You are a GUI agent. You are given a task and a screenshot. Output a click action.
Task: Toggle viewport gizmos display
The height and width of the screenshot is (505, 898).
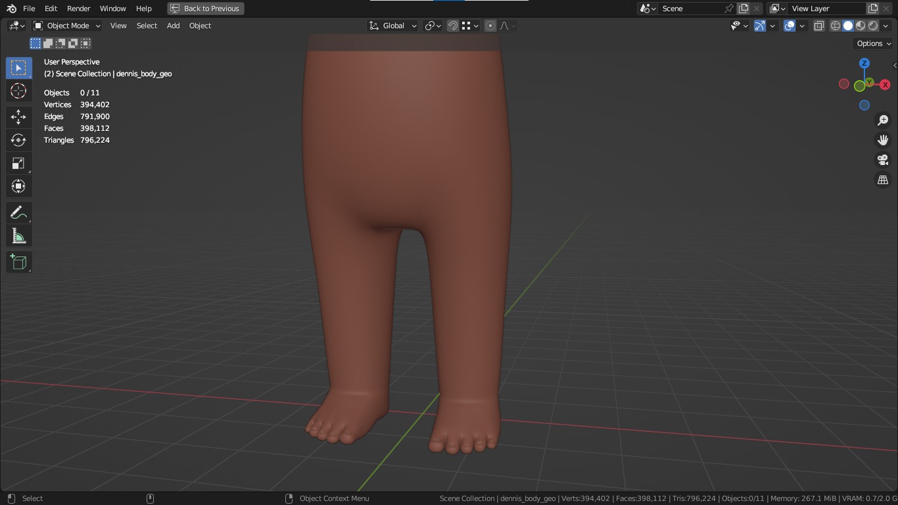coord(760,26)
